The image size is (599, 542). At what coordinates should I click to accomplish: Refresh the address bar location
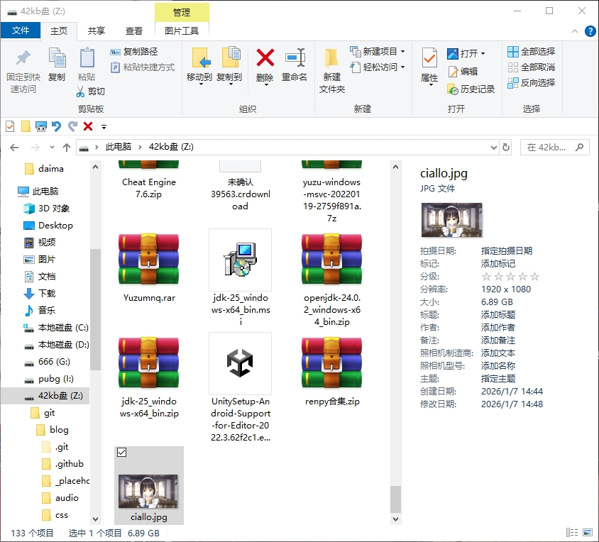click(x=506, y=147)
